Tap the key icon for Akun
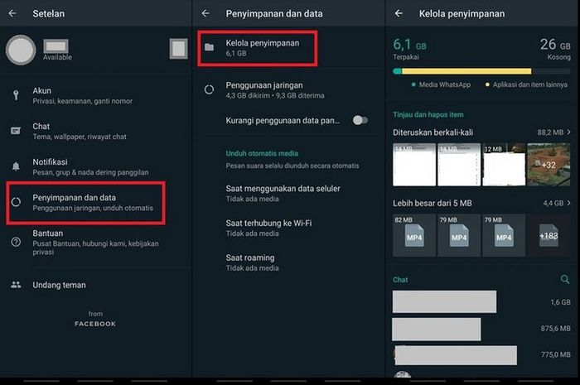The width and height of the screenshot is (580, 385). [x=16, y=95]
